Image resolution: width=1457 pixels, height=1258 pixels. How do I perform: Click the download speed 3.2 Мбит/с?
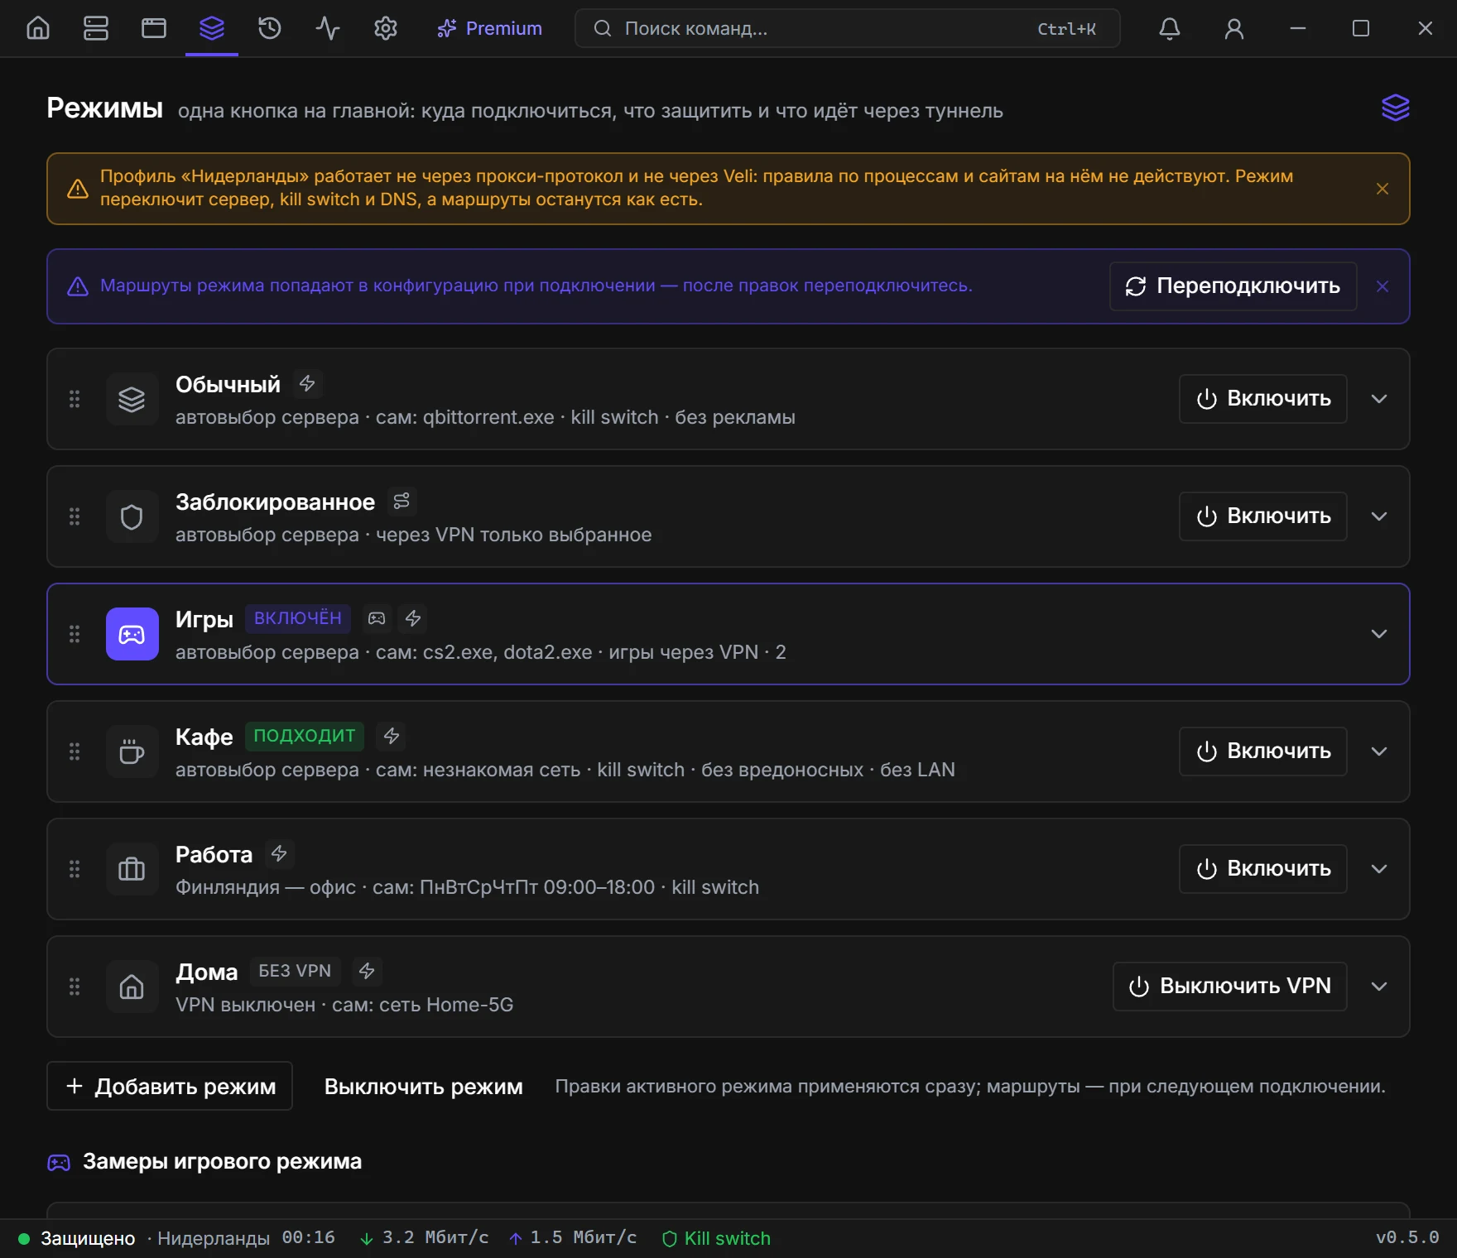pos(425,1238)
